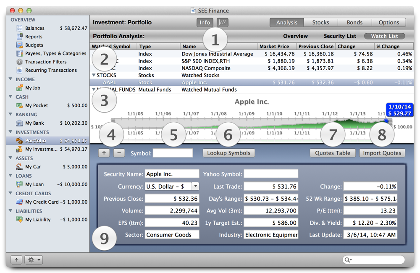Image resolution: width=420 pixels, height=273 pixels.
Task: Switch to the Analysis tab
Action: click(x=286, y=23)
